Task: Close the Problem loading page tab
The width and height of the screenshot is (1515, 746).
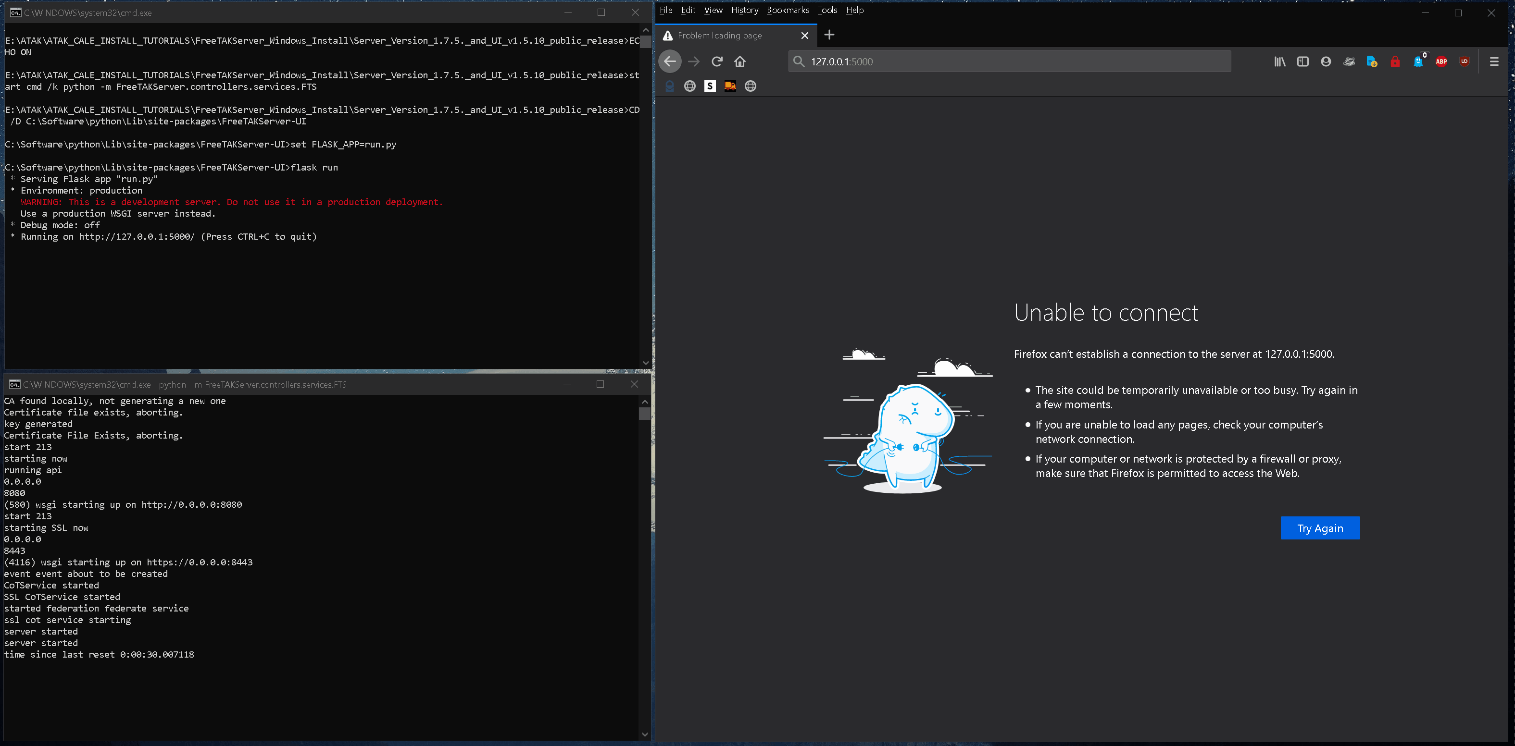Action: pos(804,36)
